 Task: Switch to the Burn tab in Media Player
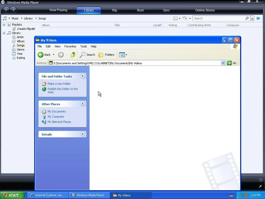(141, 10)
